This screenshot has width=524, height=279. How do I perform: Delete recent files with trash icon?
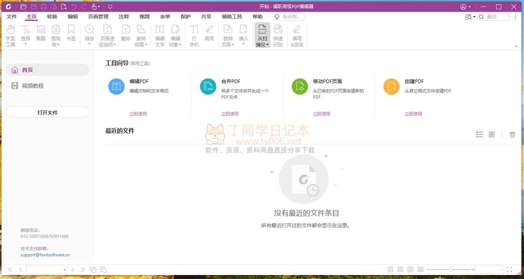pos(512,134)
